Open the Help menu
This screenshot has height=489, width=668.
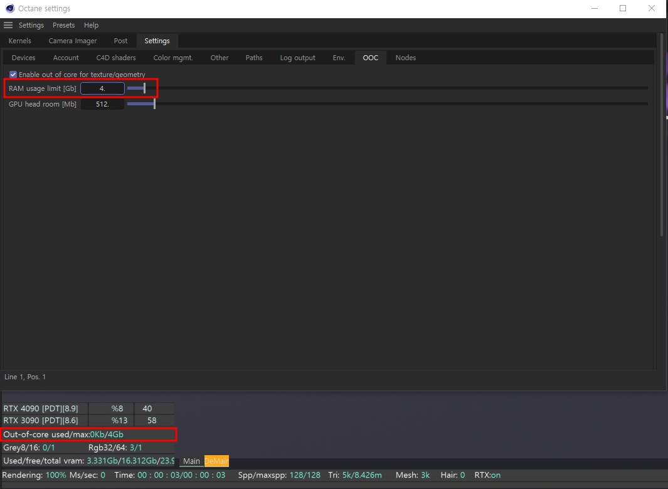point(91,25)
